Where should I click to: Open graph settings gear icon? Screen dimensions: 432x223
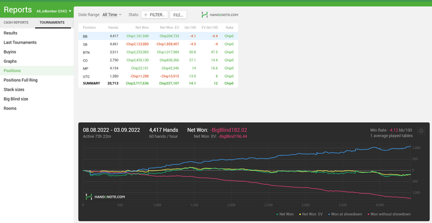pos(421,131)
